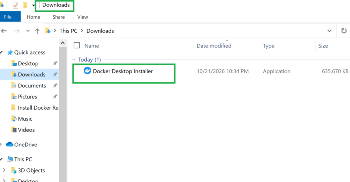Expand the chevron after This PC in path

82,31
